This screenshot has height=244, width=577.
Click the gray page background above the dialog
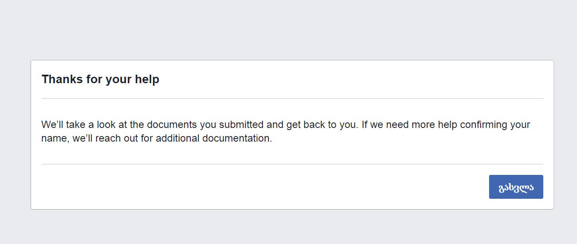(x=288, y=30)
